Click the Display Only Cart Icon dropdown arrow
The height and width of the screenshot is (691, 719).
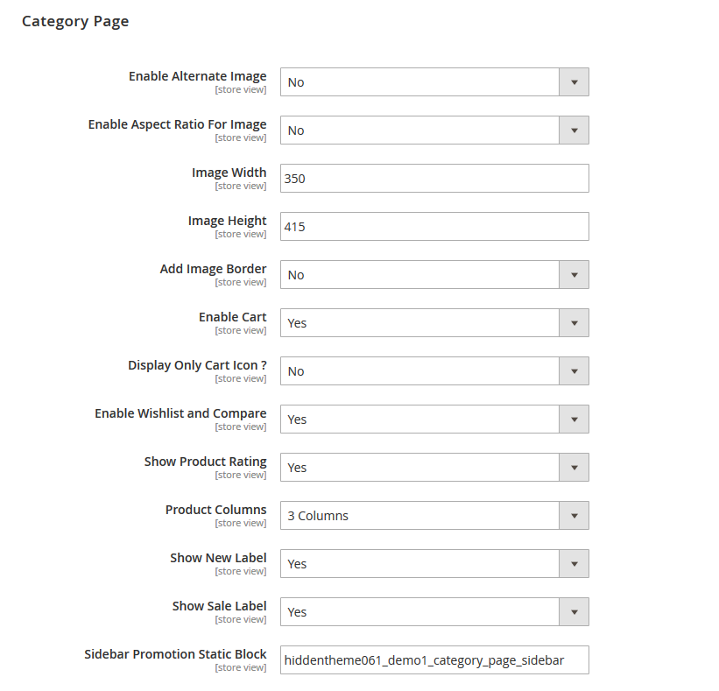[x=574, y=370]
